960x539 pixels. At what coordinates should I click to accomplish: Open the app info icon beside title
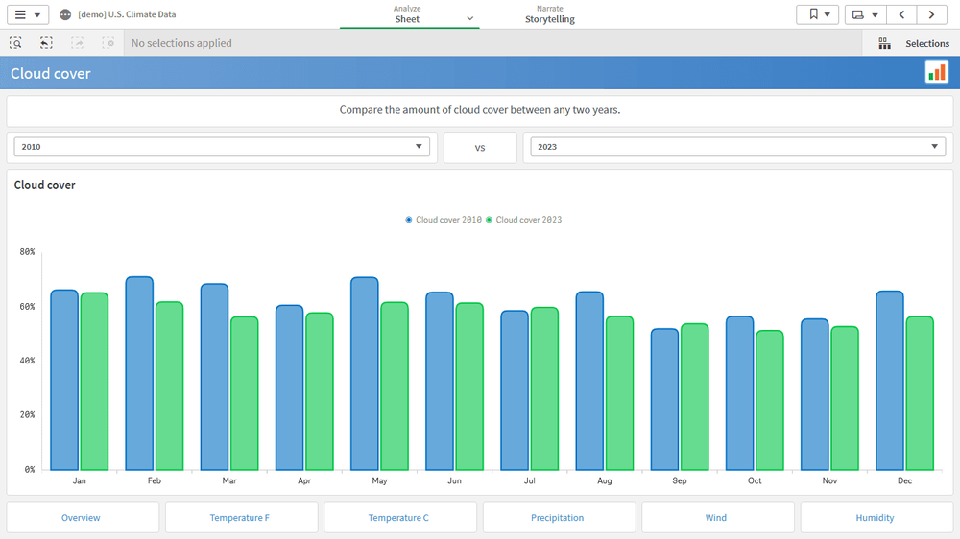65,14
